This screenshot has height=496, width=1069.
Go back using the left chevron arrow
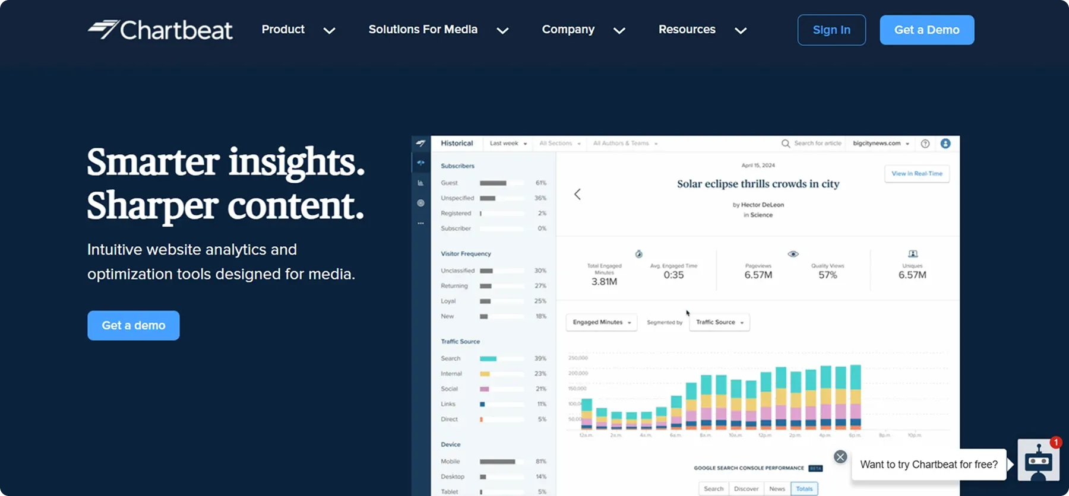tap(577, 194)
